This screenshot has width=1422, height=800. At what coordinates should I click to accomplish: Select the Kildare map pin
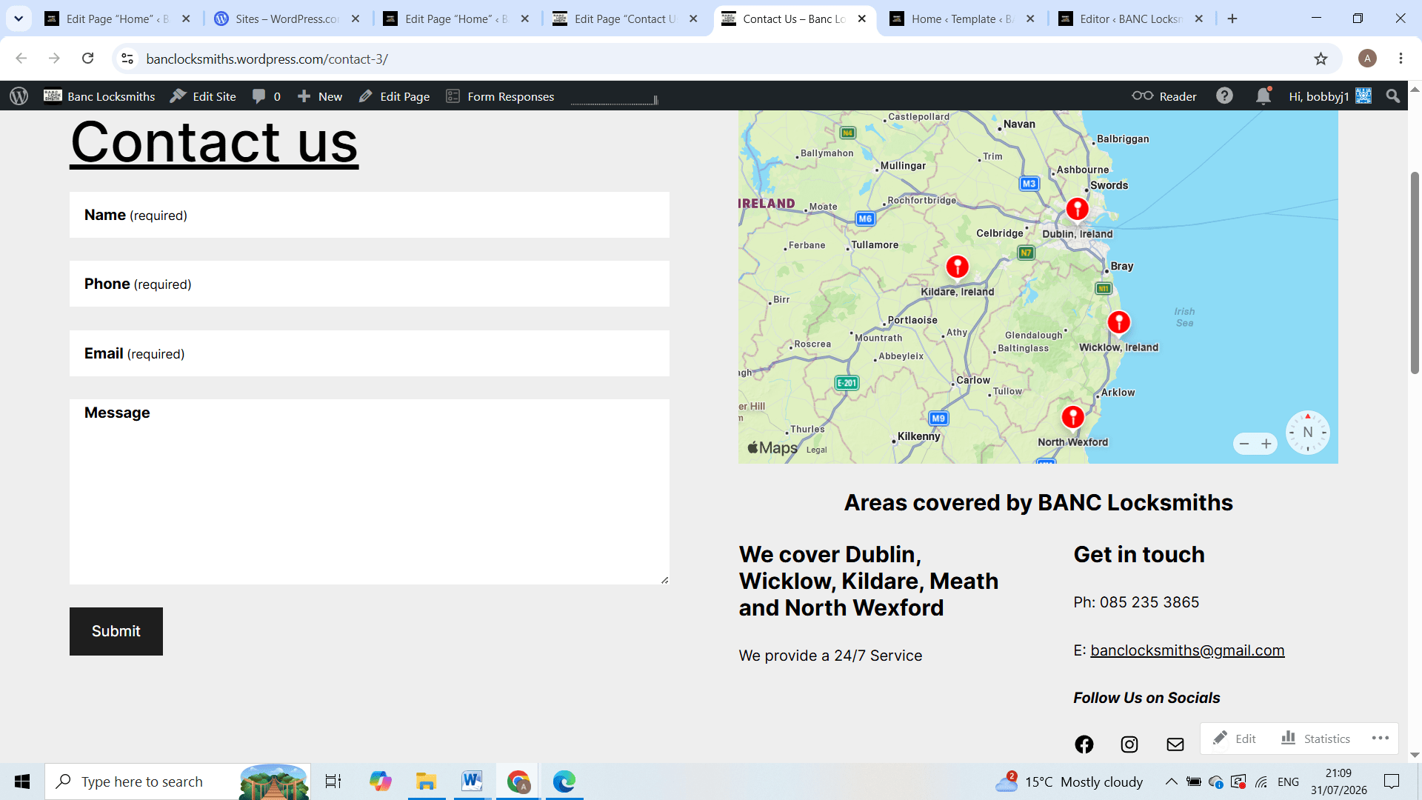958,267
